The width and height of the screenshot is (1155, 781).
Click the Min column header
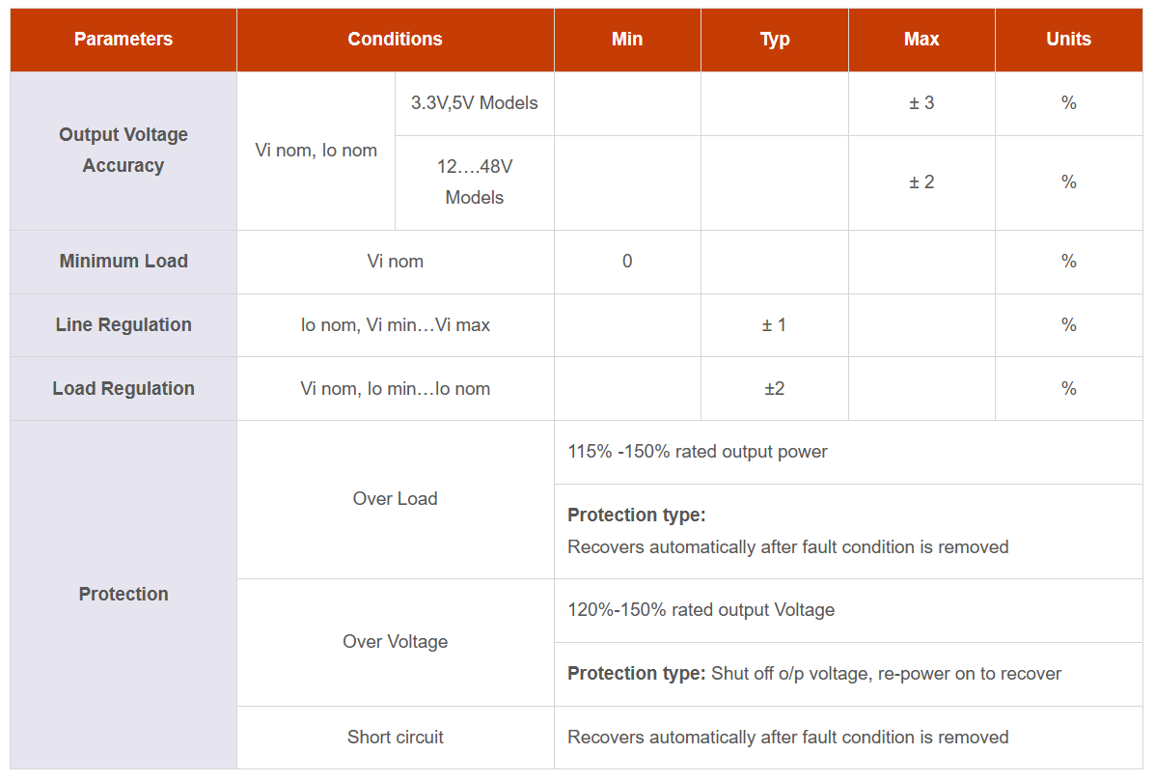627,40
